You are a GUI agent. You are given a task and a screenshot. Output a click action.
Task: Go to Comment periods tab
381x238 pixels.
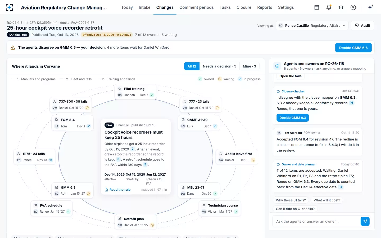pos(197,7)
